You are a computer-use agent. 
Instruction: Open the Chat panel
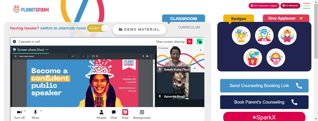114,114
